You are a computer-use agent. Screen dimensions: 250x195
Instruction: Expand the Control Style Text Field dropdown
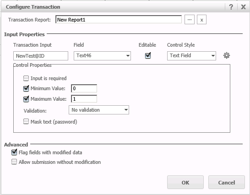tap(191, 56)
